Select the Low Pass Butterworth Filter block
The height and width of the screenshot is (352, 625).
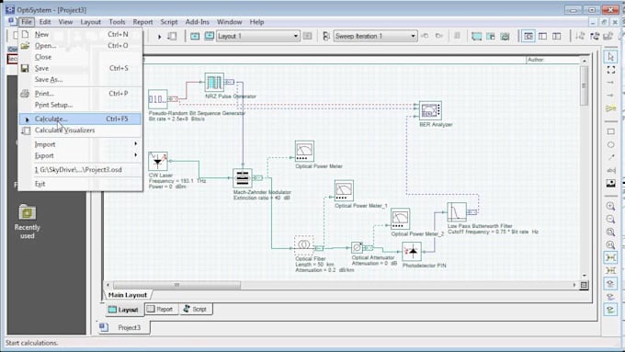pos(457,212)
